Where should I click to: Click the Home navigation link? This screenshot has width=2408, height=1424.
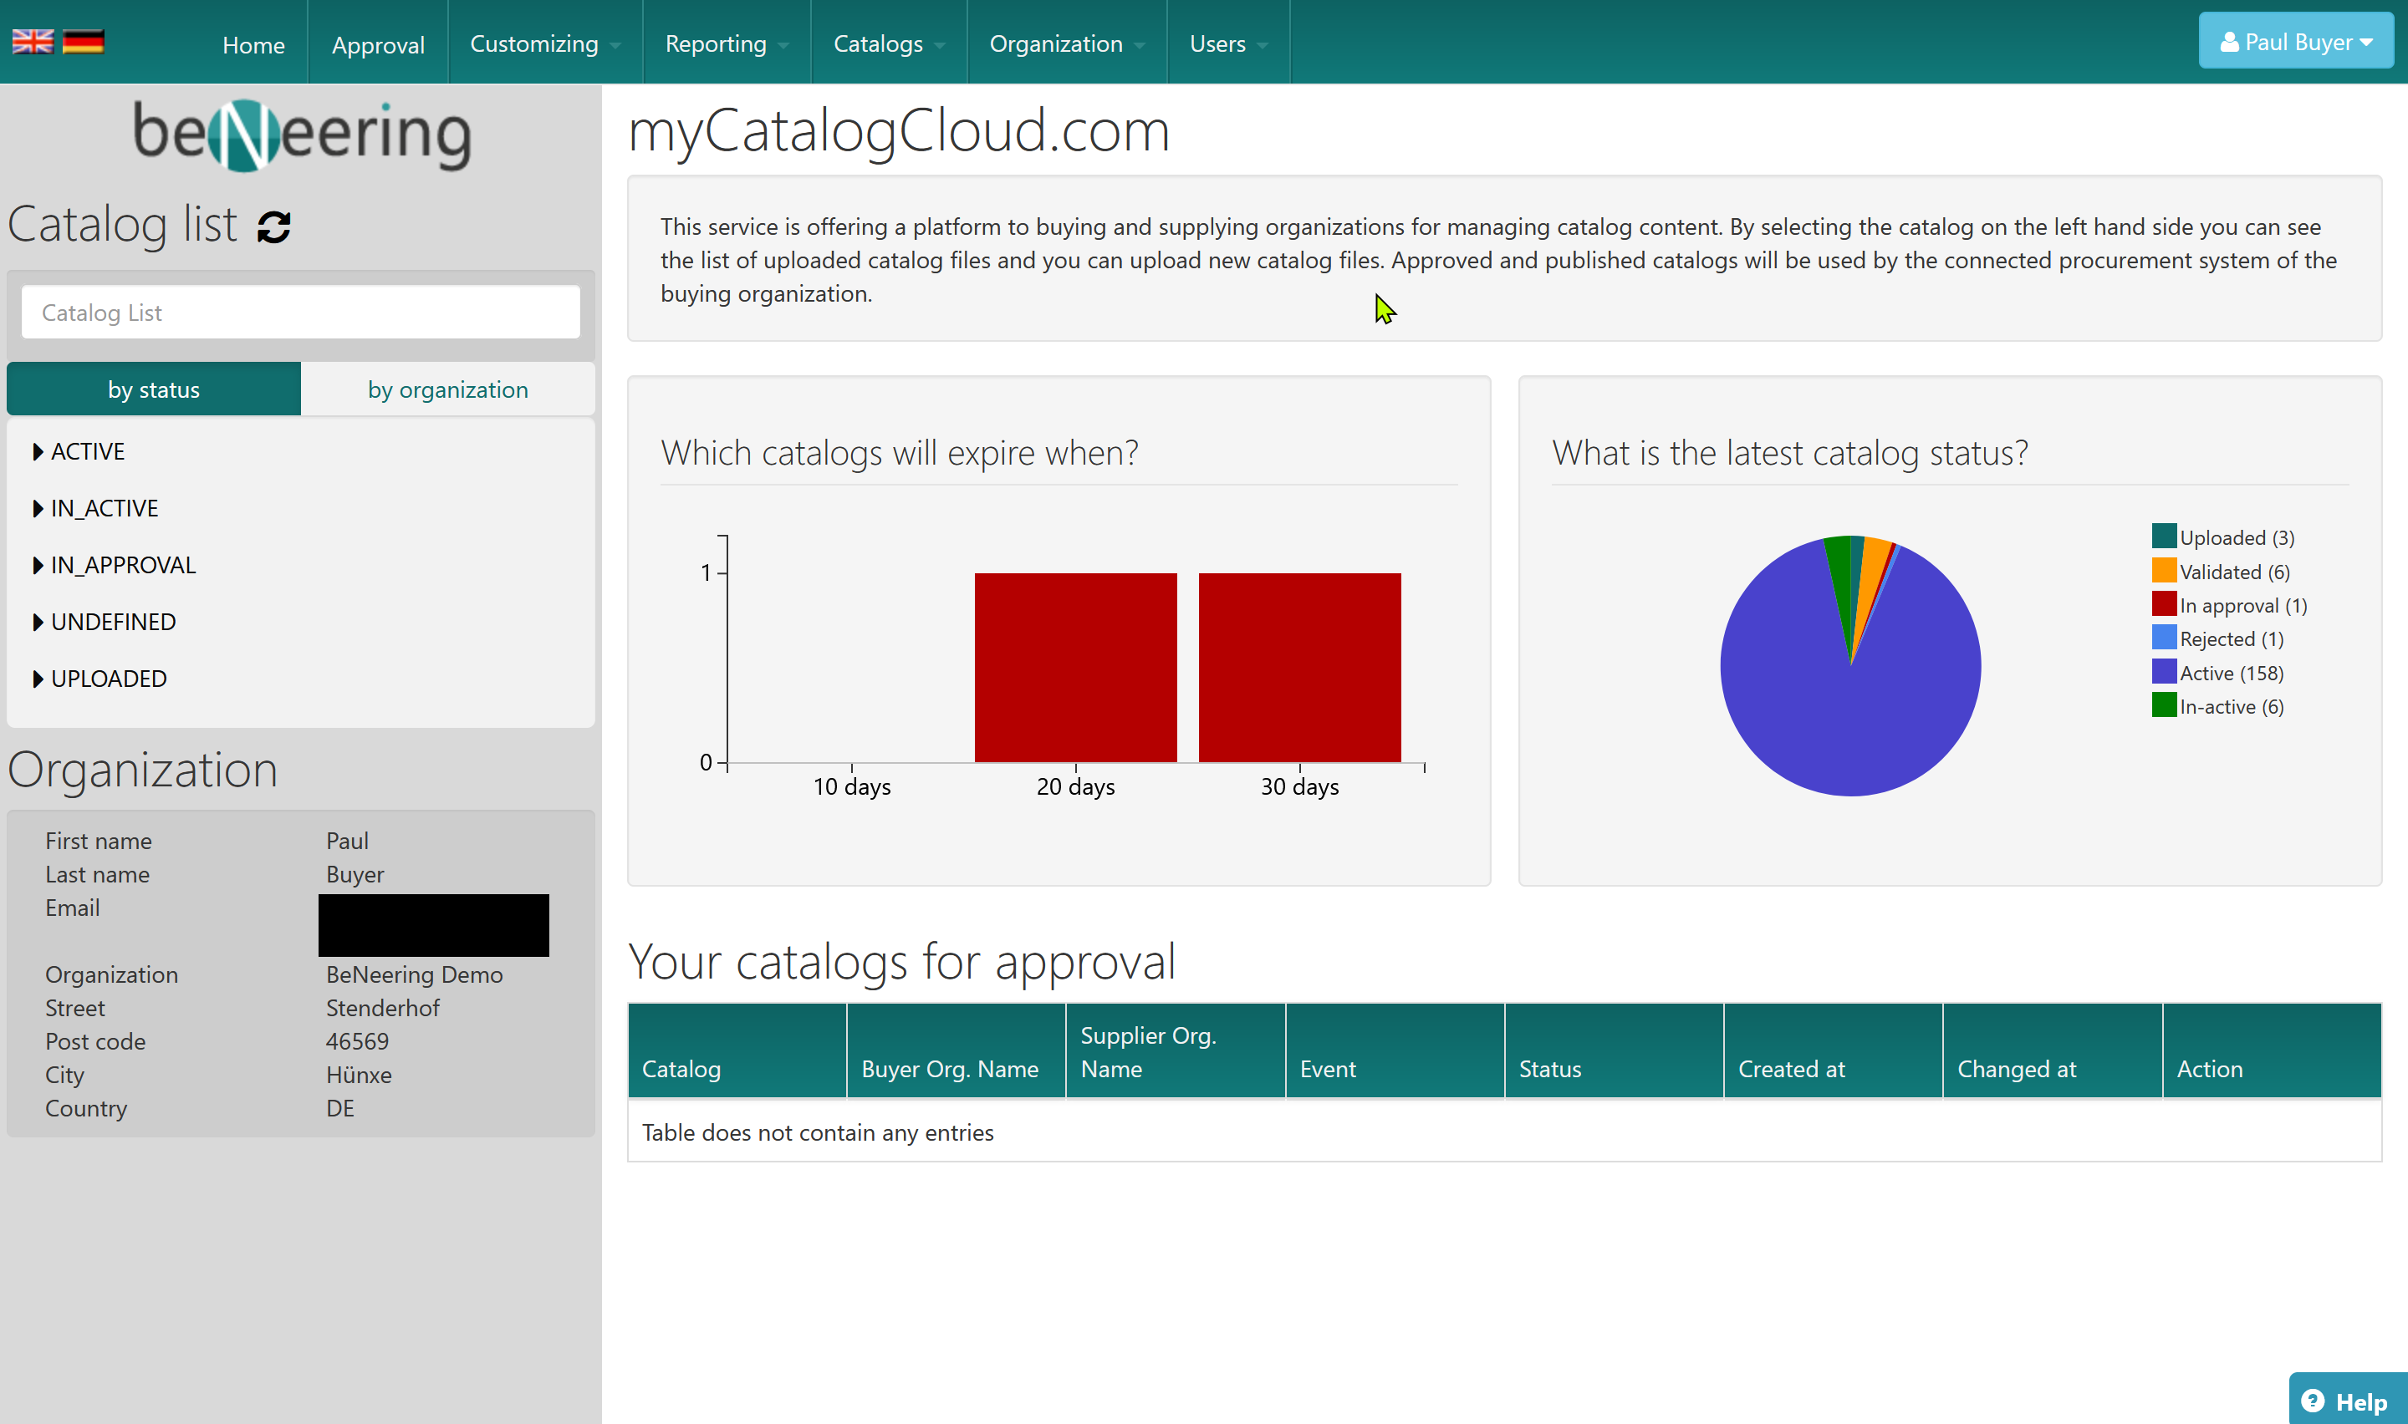click(x=253, y=44)
